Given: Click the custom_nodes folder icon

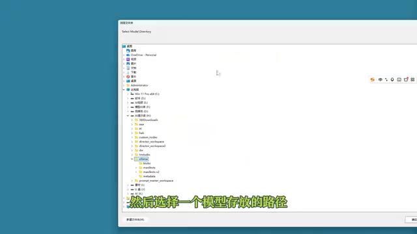Looking at the screenshot, I should click(136, 137).
